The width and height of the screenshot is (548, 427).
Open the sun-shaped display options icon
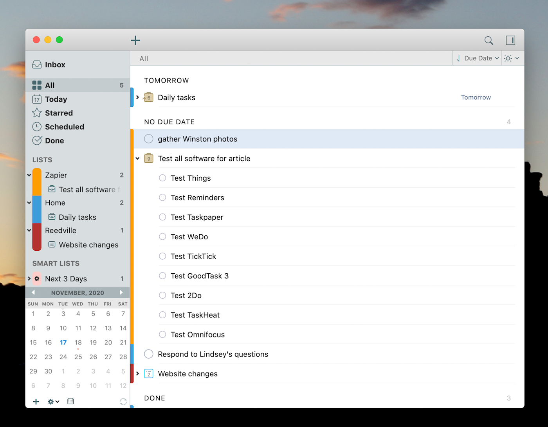pyautogui.click(x=508, y=58)
